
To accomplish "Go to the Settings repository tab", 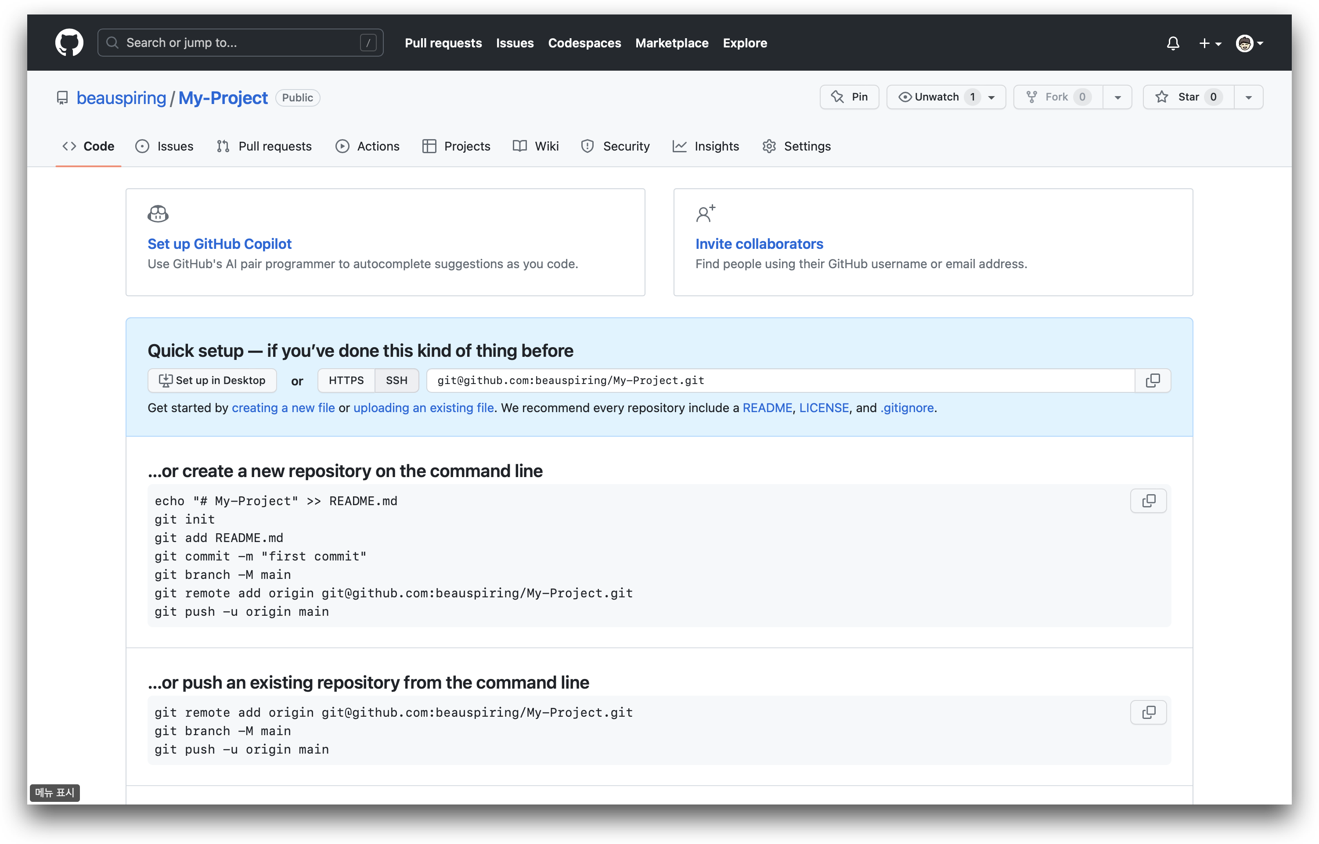I will [x=796, y=146].
